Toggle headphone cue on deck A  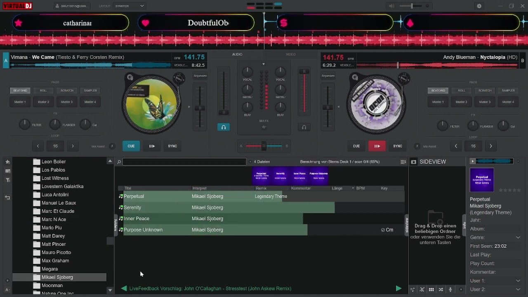[x=224, y=127]
